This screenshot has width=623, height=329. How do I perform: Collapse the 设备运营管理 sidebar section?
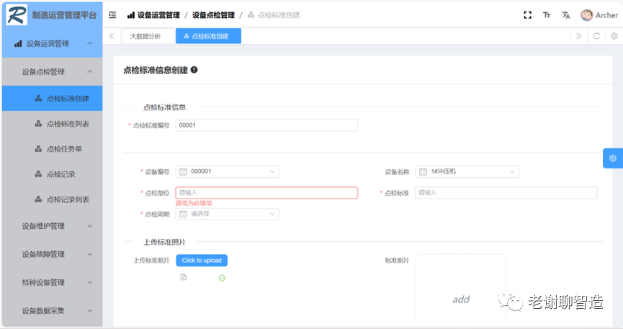point(52,43)
